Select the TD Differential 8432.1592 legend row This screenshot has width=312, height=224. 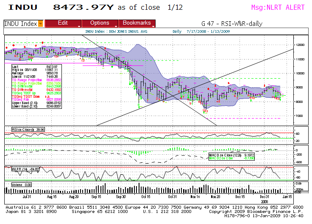tap(36, 90)
